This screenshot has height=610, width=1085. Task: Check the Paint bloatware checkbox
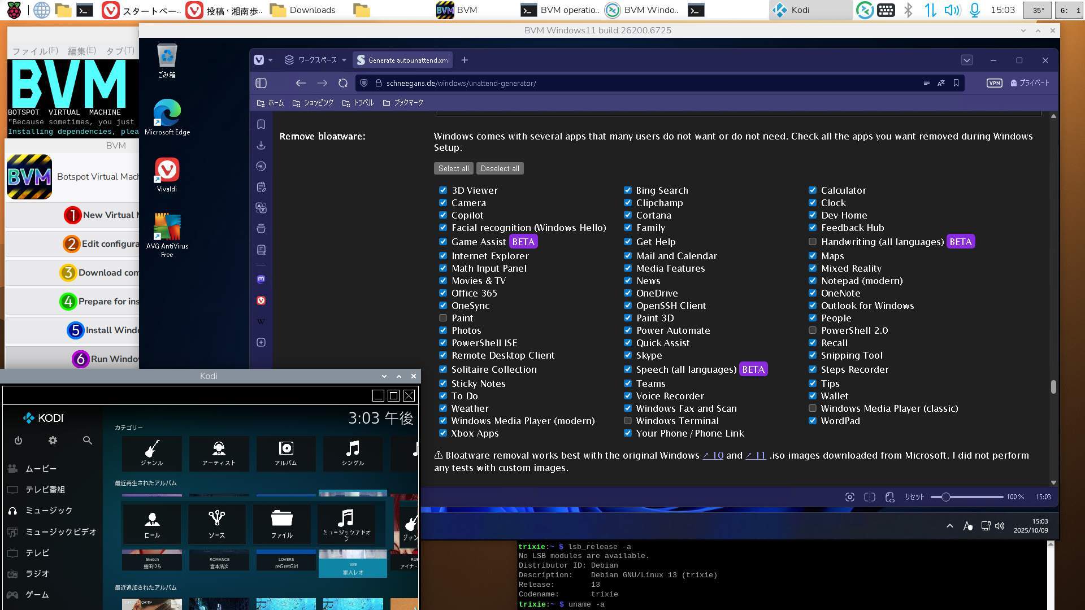point(443,318)
